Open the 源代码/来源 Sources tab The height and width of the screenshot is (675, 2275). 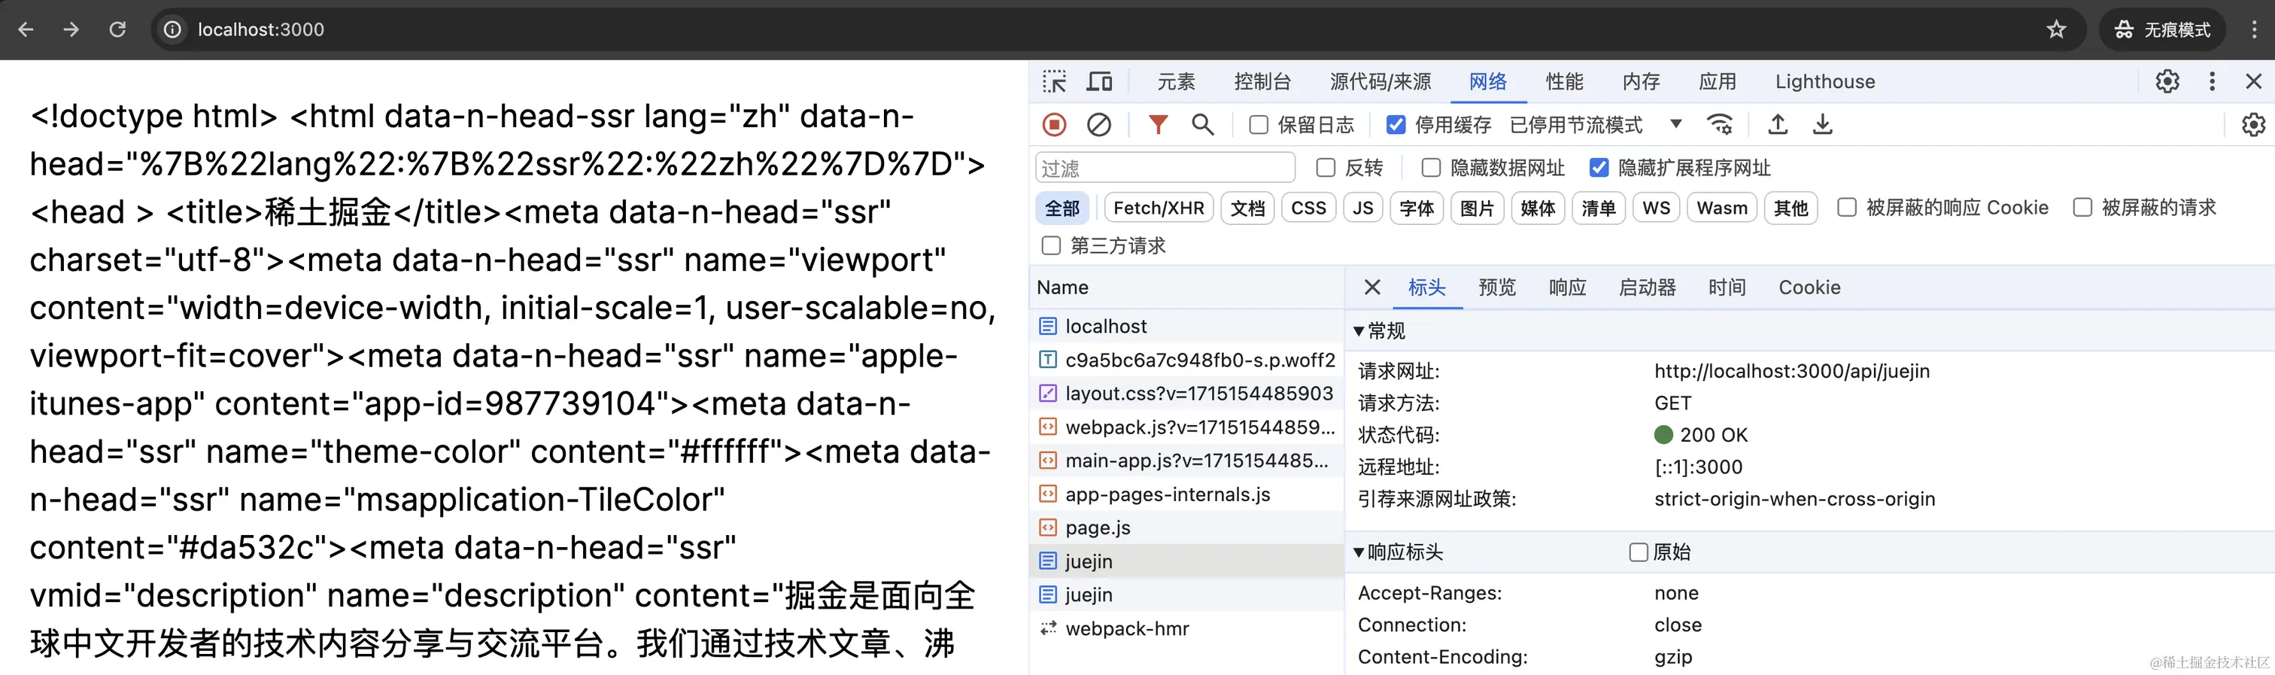1380,81
